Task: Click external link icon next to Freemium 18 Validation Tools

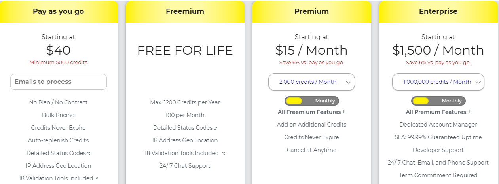Action: pos(224,154)
